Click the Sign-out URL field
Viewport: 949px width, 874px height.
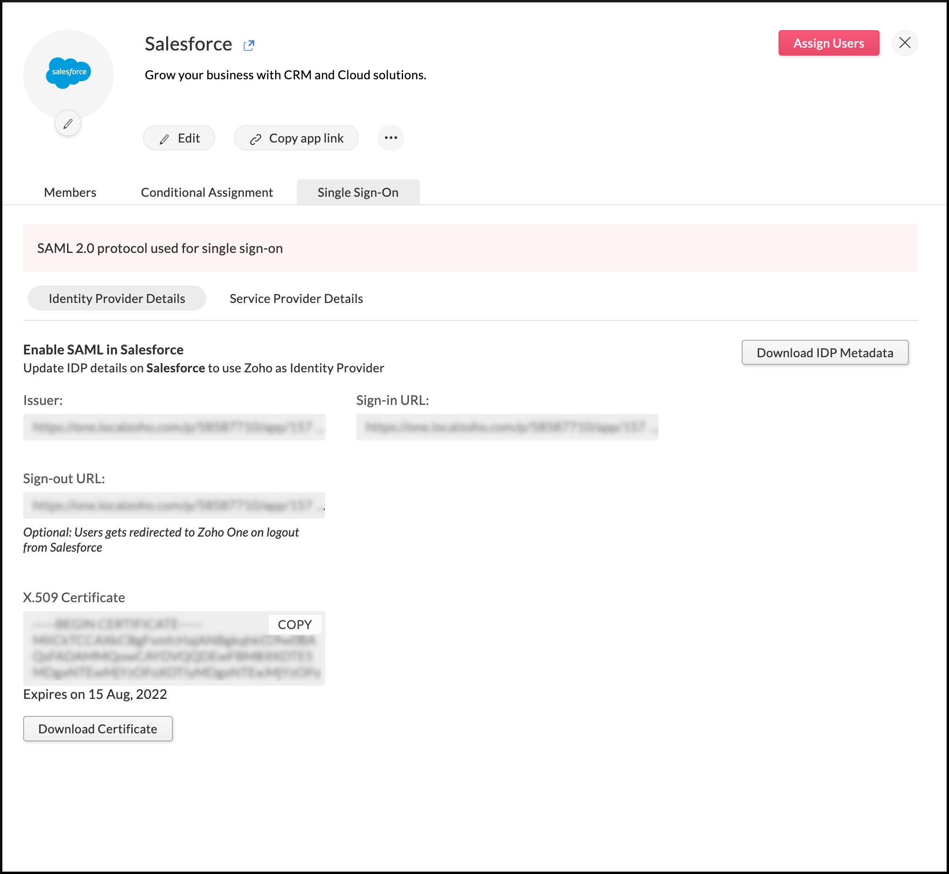coord(174,505)
